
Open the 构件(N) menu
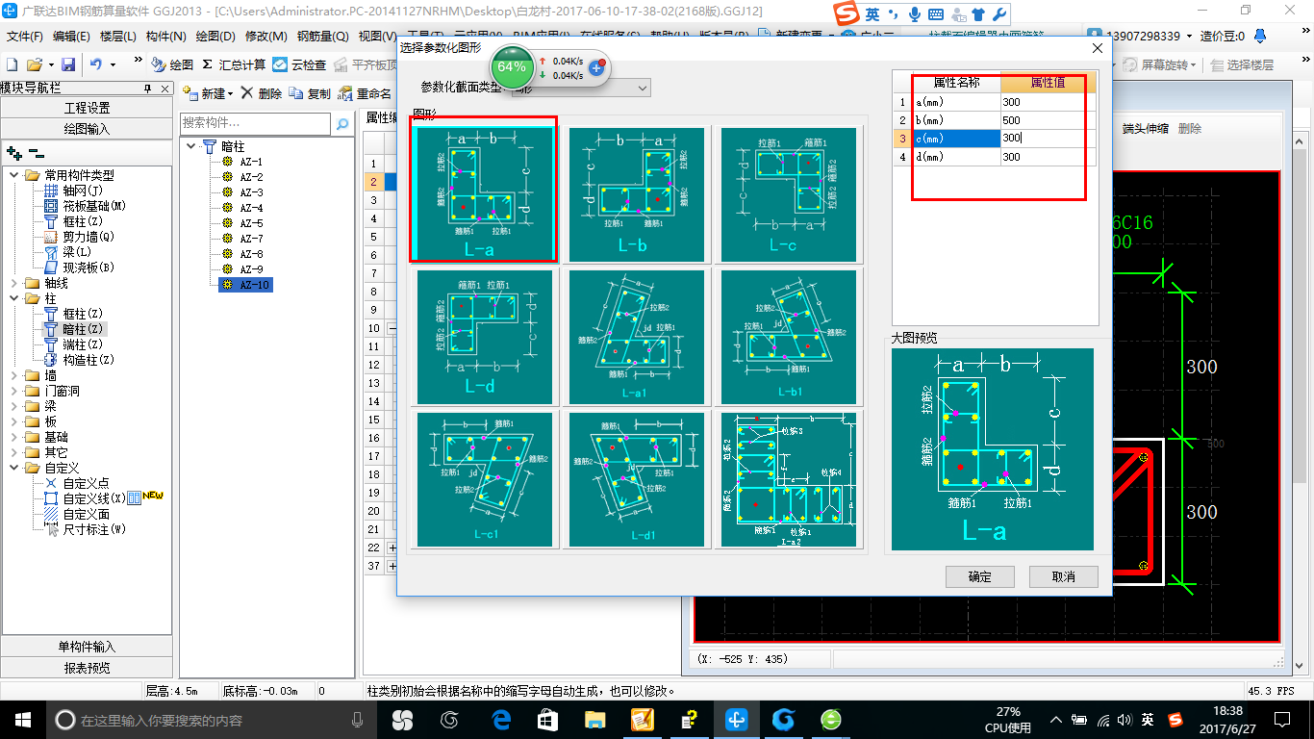point(166,37)
